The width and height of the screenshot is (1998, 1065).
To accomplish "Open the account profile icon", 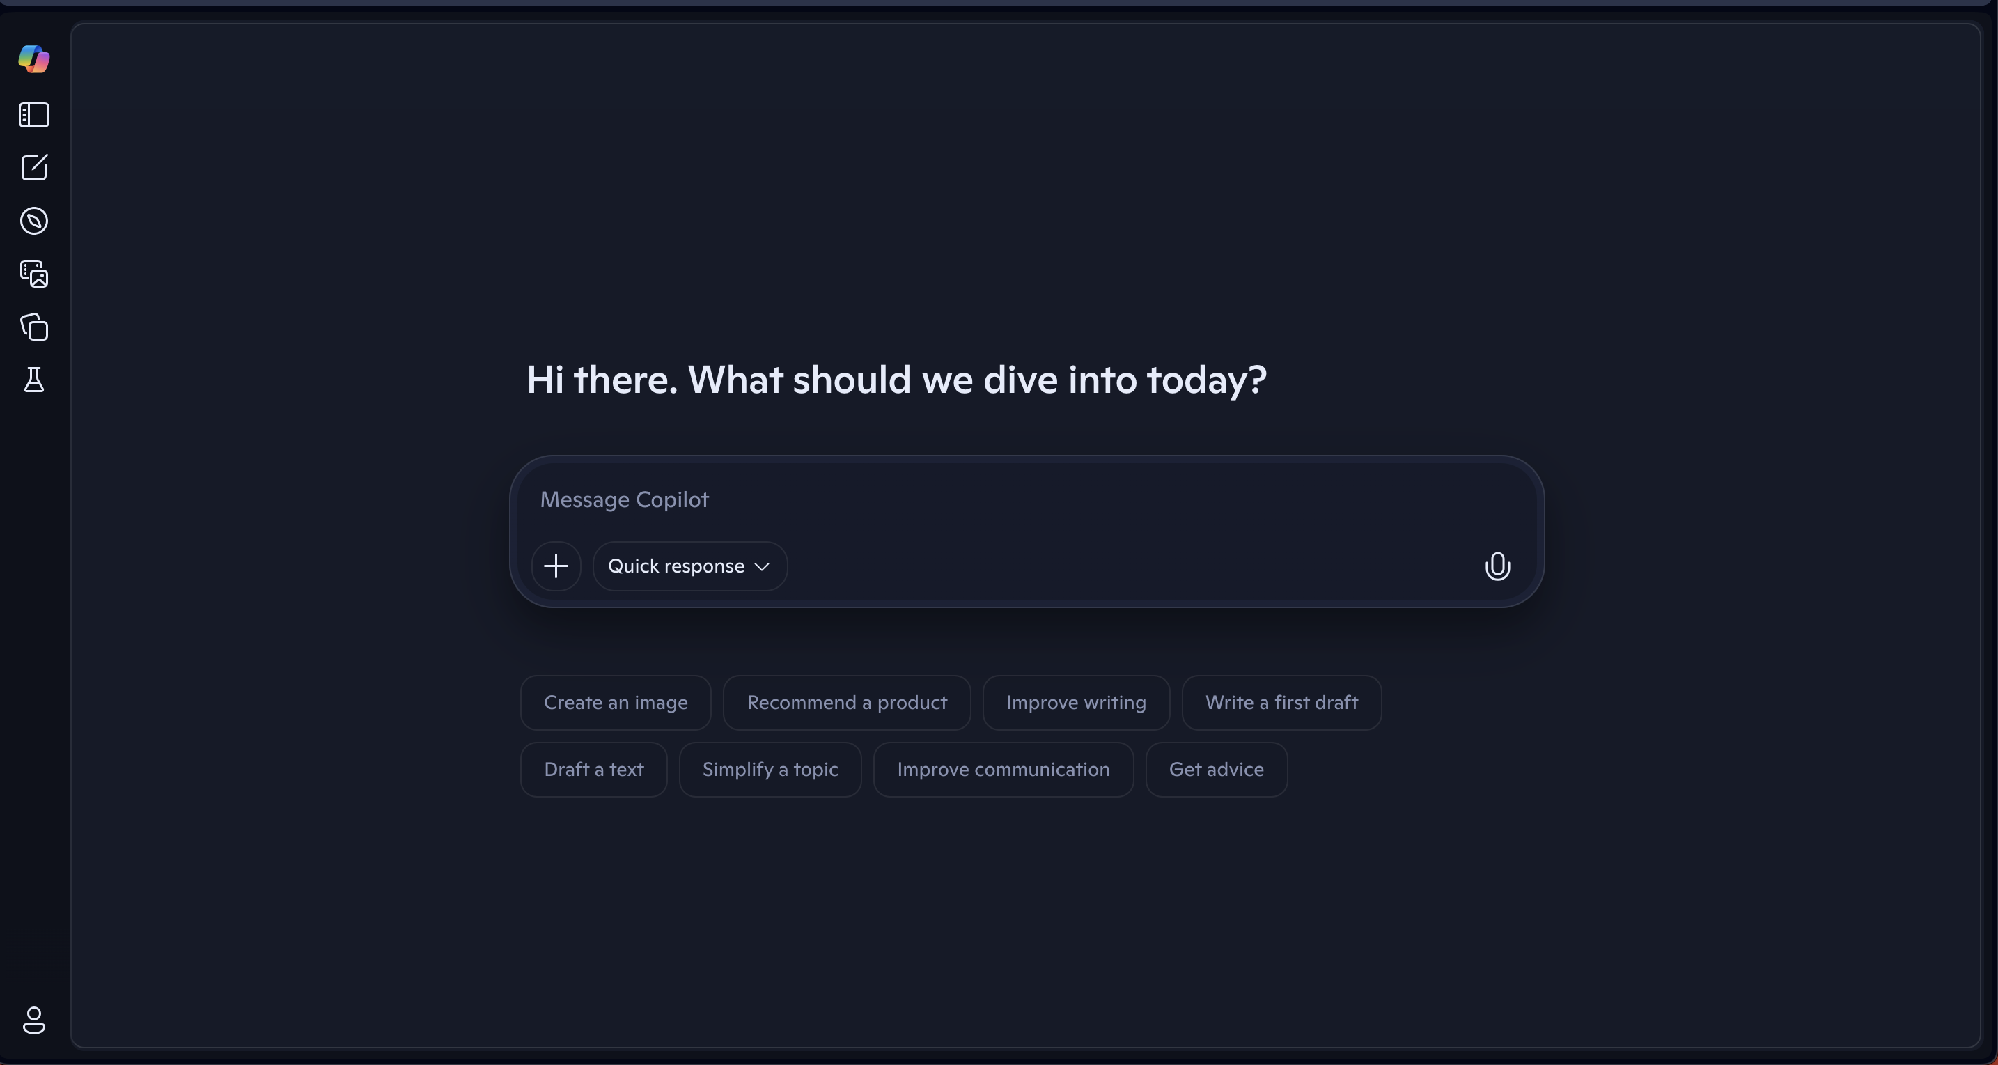I will (x=34, y=1020).
